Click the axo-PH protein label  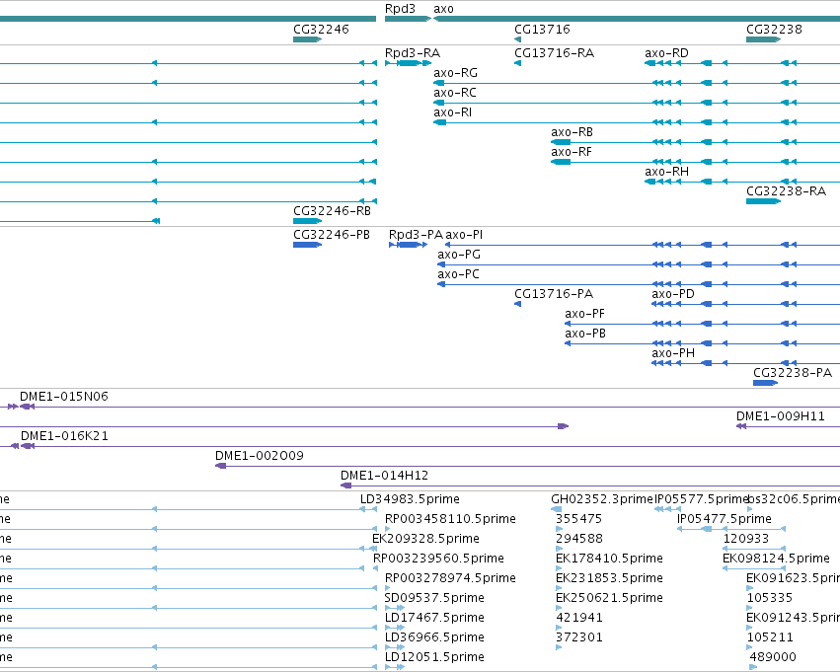[x=673, y=353]
